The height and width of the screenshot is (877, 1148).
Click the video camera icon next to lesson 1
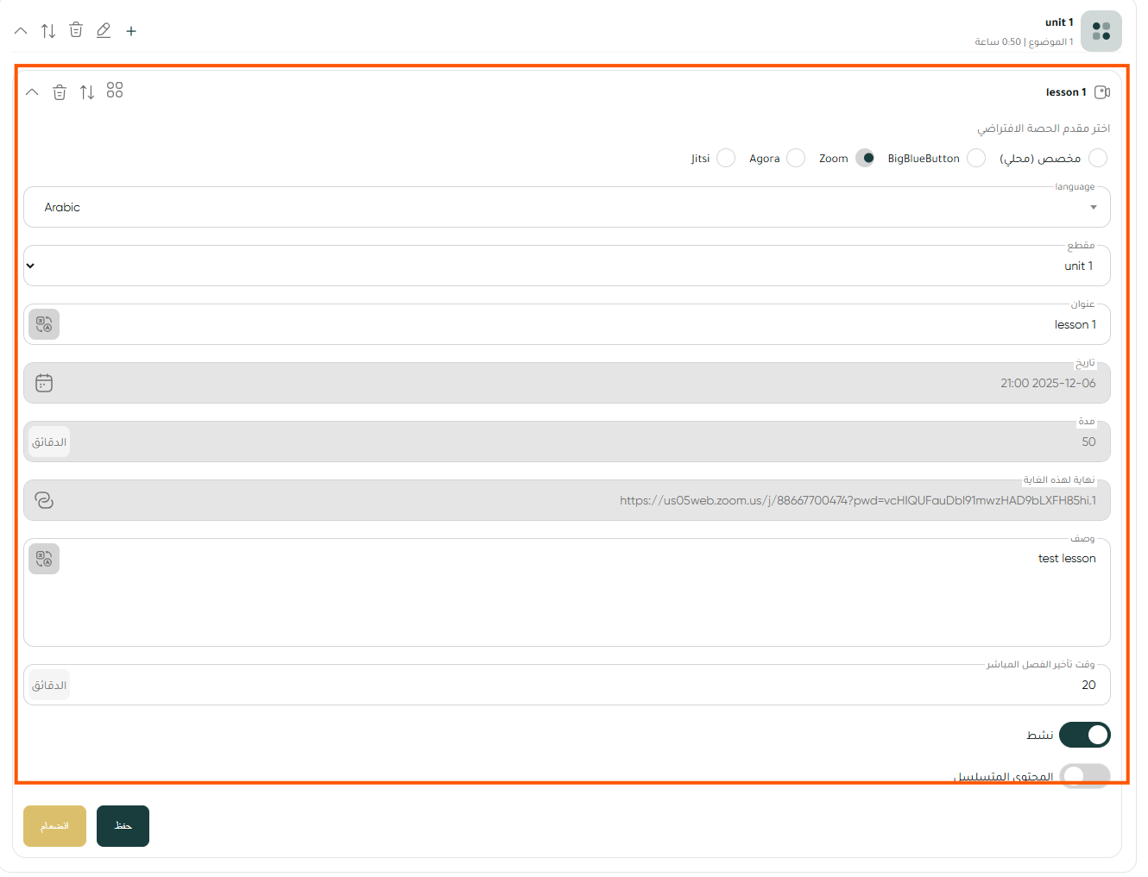(1102, 92)
